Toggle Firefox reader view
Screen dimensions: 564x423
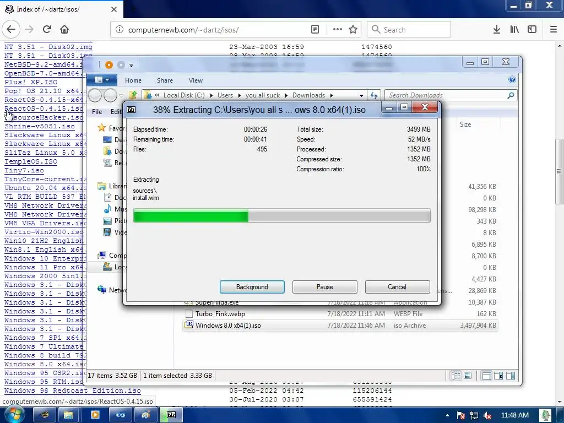(314, 30)
